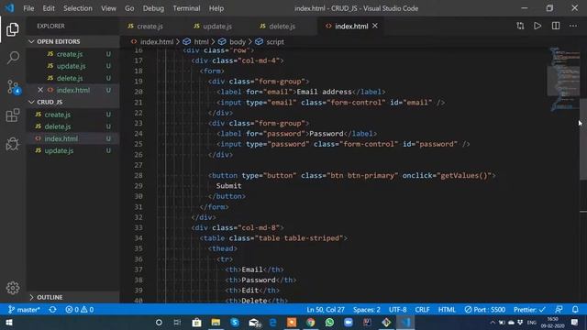Open Zoom from taskbar
Screen dimensions: 587x330
[x=349, y=322]
